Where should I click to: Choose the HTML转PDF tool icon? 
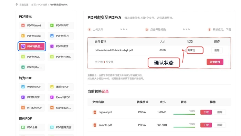tap(23, 108)
